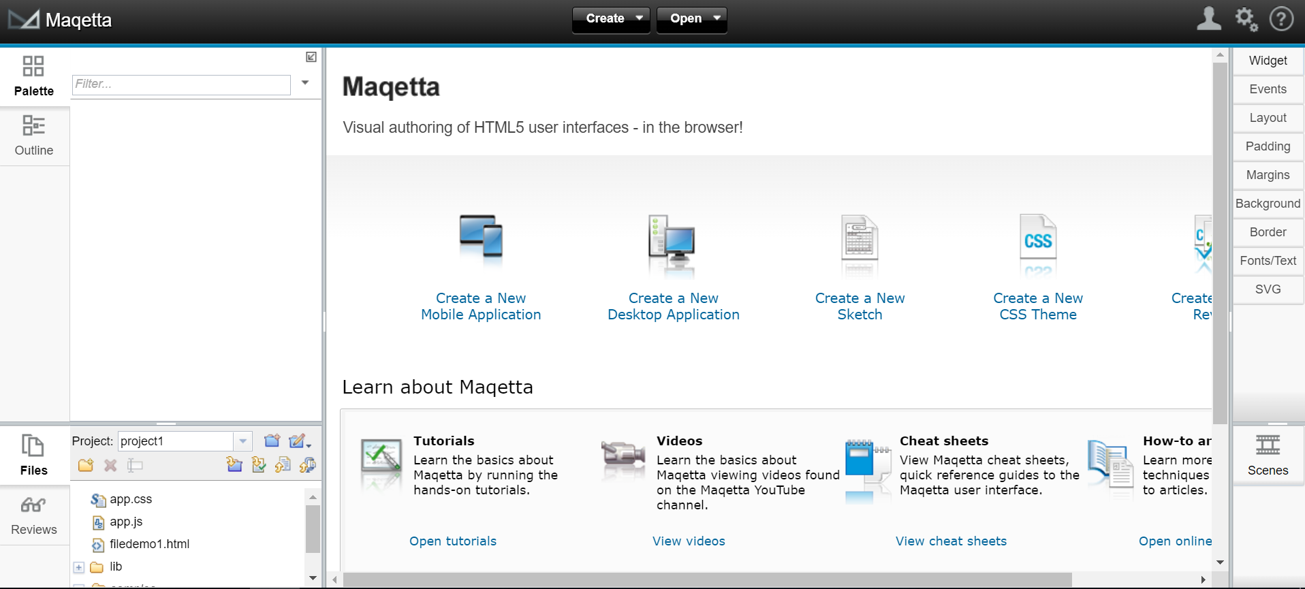
Task: Click the rename file icon
Action: [135, 466]
